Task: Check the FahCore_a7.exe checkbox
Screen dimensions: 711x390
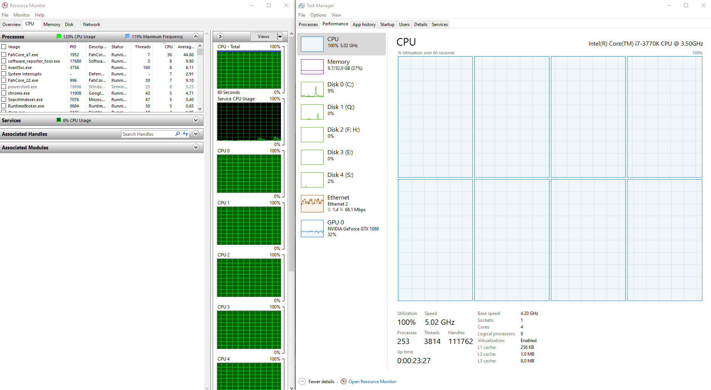Action: [x=4, y=55]
